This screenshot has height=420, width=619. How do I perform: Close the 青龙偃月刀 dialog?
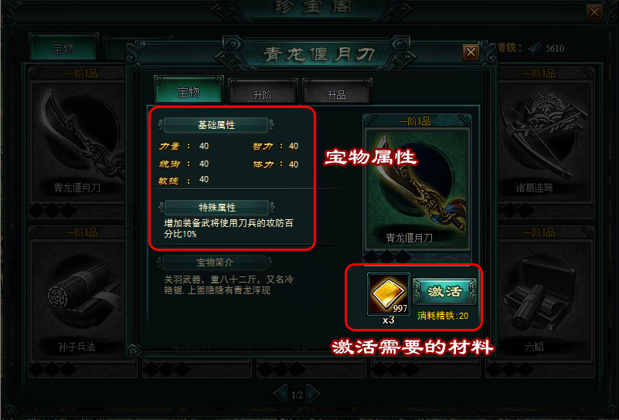(x=471, y=52)
